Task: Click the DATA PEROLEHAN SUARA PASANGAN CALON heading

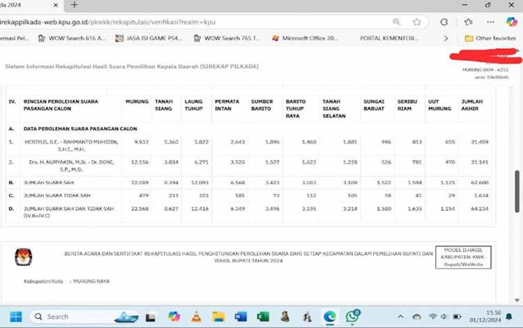Action: [80, 129]
